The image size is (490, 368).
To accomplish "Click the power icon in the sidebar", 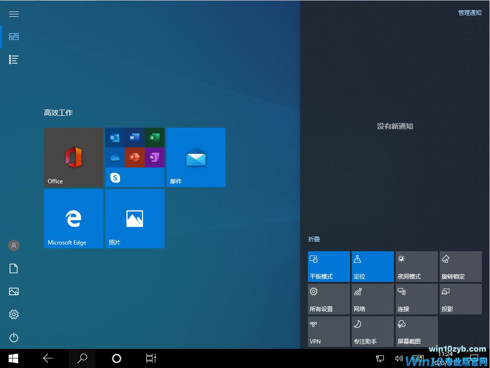I will [x=14, y=338].
